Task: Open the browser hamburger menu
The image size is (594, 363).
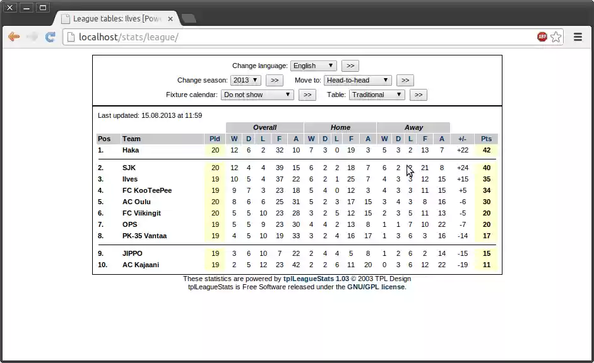Action: click(x=578, y=37)
